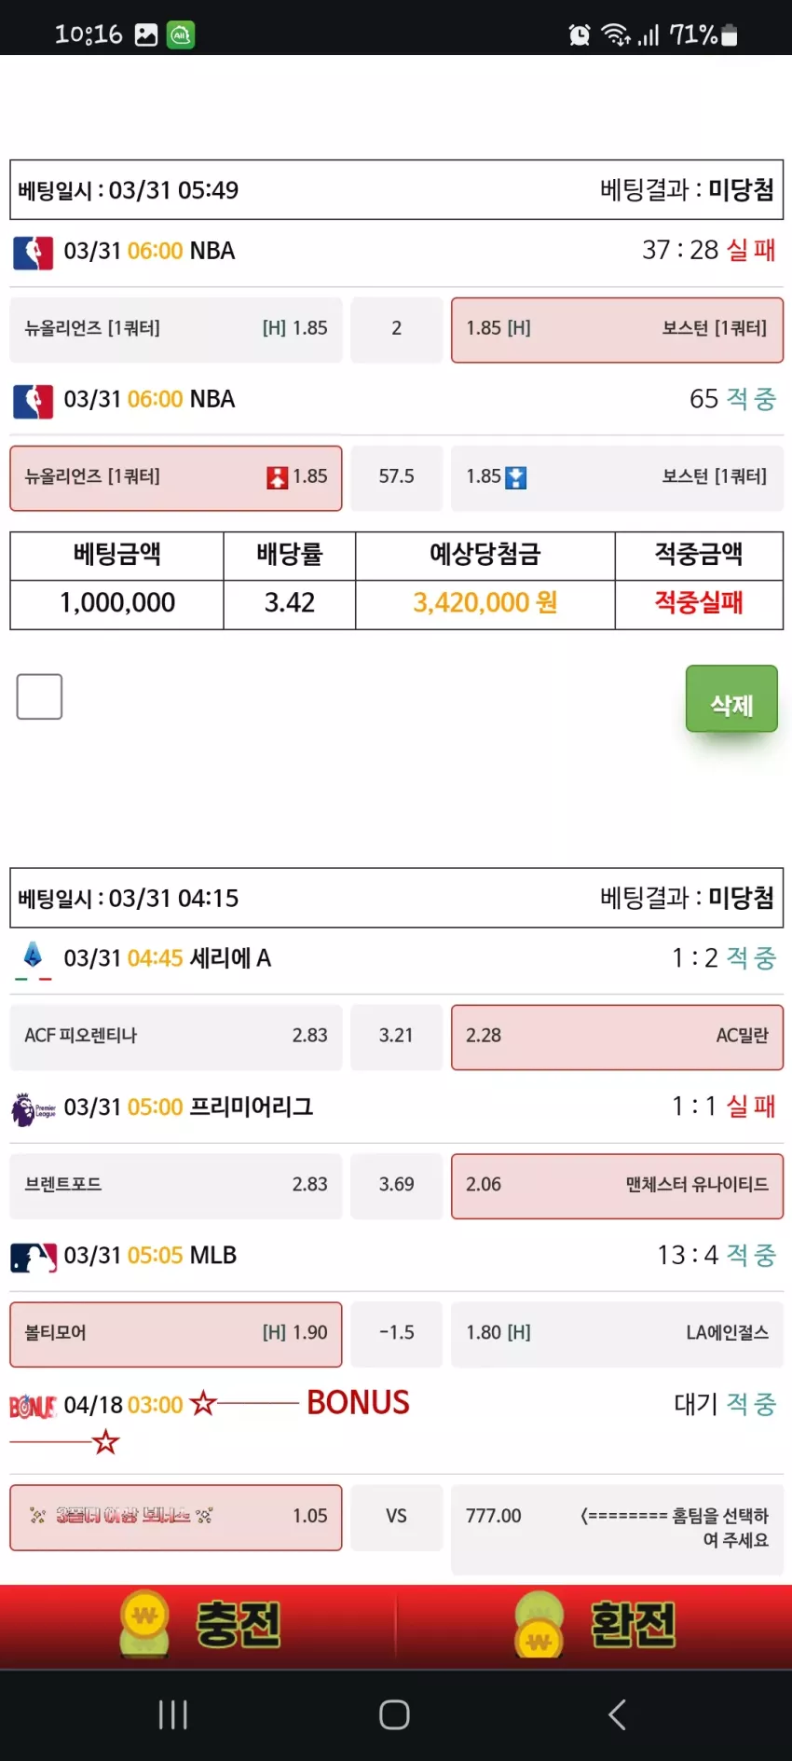Select the AC밀란 2.28 odds cell

pyautogui.click(x=617, y=1037)
